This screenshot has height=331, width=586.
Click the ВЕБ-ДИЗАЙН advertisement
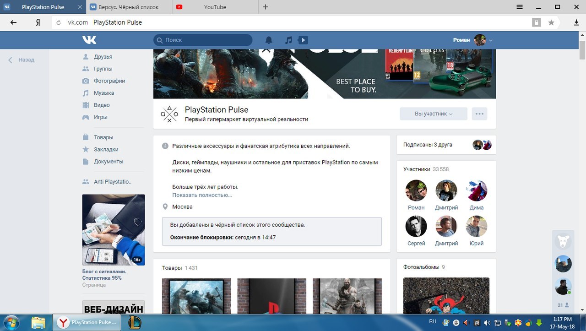coord(114,307)
